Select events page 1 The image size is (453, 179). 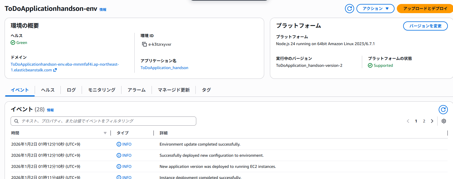pyautogui.click(x=416, y=121)
